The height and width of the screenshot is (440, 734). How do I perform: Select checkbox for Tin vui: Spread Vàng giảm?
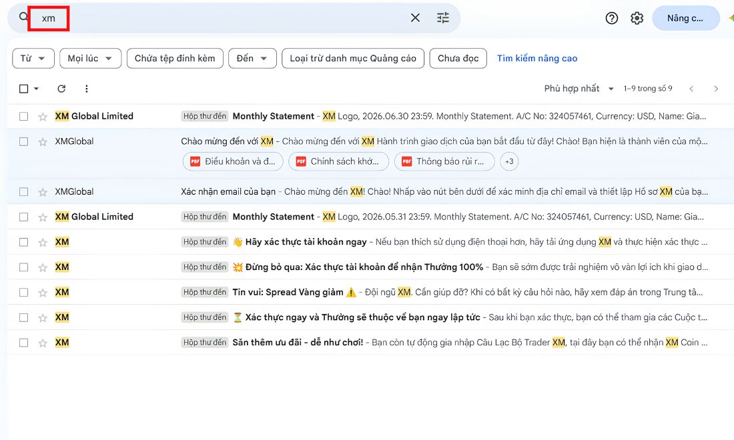[24, 293]
